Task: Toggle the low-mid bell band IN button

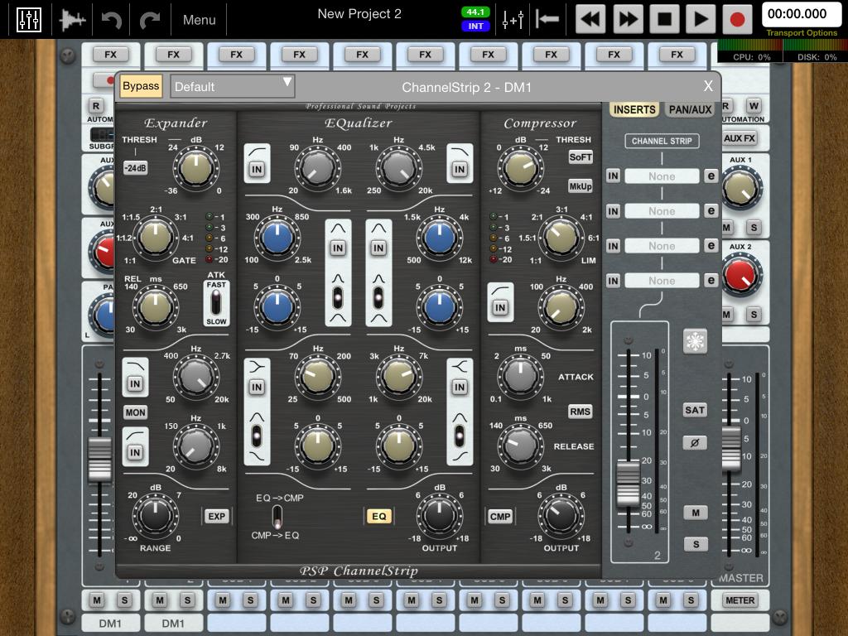Action: 338,248
